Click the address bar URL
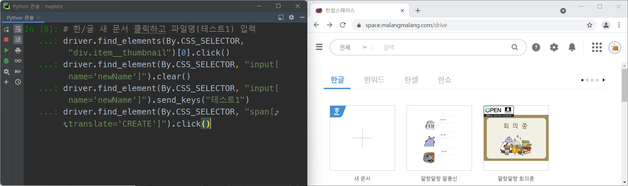628x186 pixels. [406, 25]
